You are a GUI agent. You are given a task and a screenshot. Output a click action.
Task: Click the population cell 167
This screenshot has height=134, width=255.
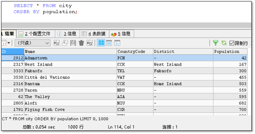(230, 64)
